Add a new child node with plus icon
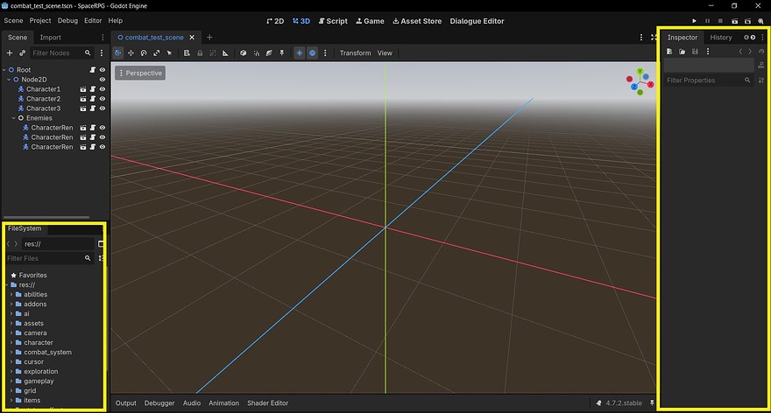This screenshot has width=771, height=413. click(x=10, y=53)
